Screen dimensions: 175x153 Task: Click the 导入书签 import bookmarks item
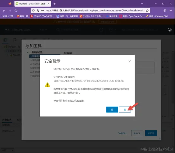click(x=9, y=16)
